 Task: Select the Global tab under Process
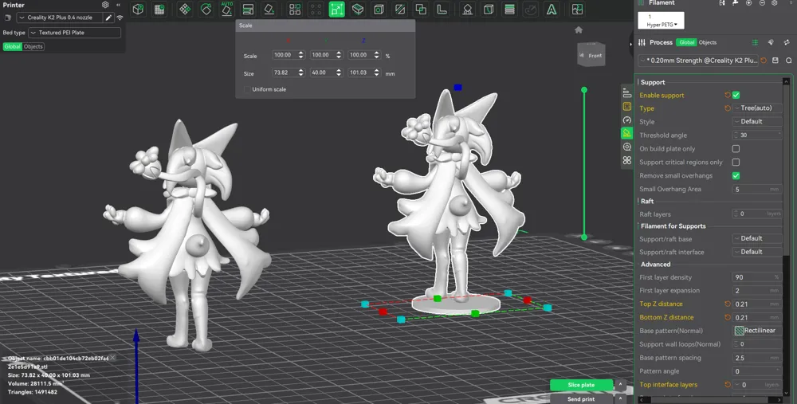click(687, 43)
